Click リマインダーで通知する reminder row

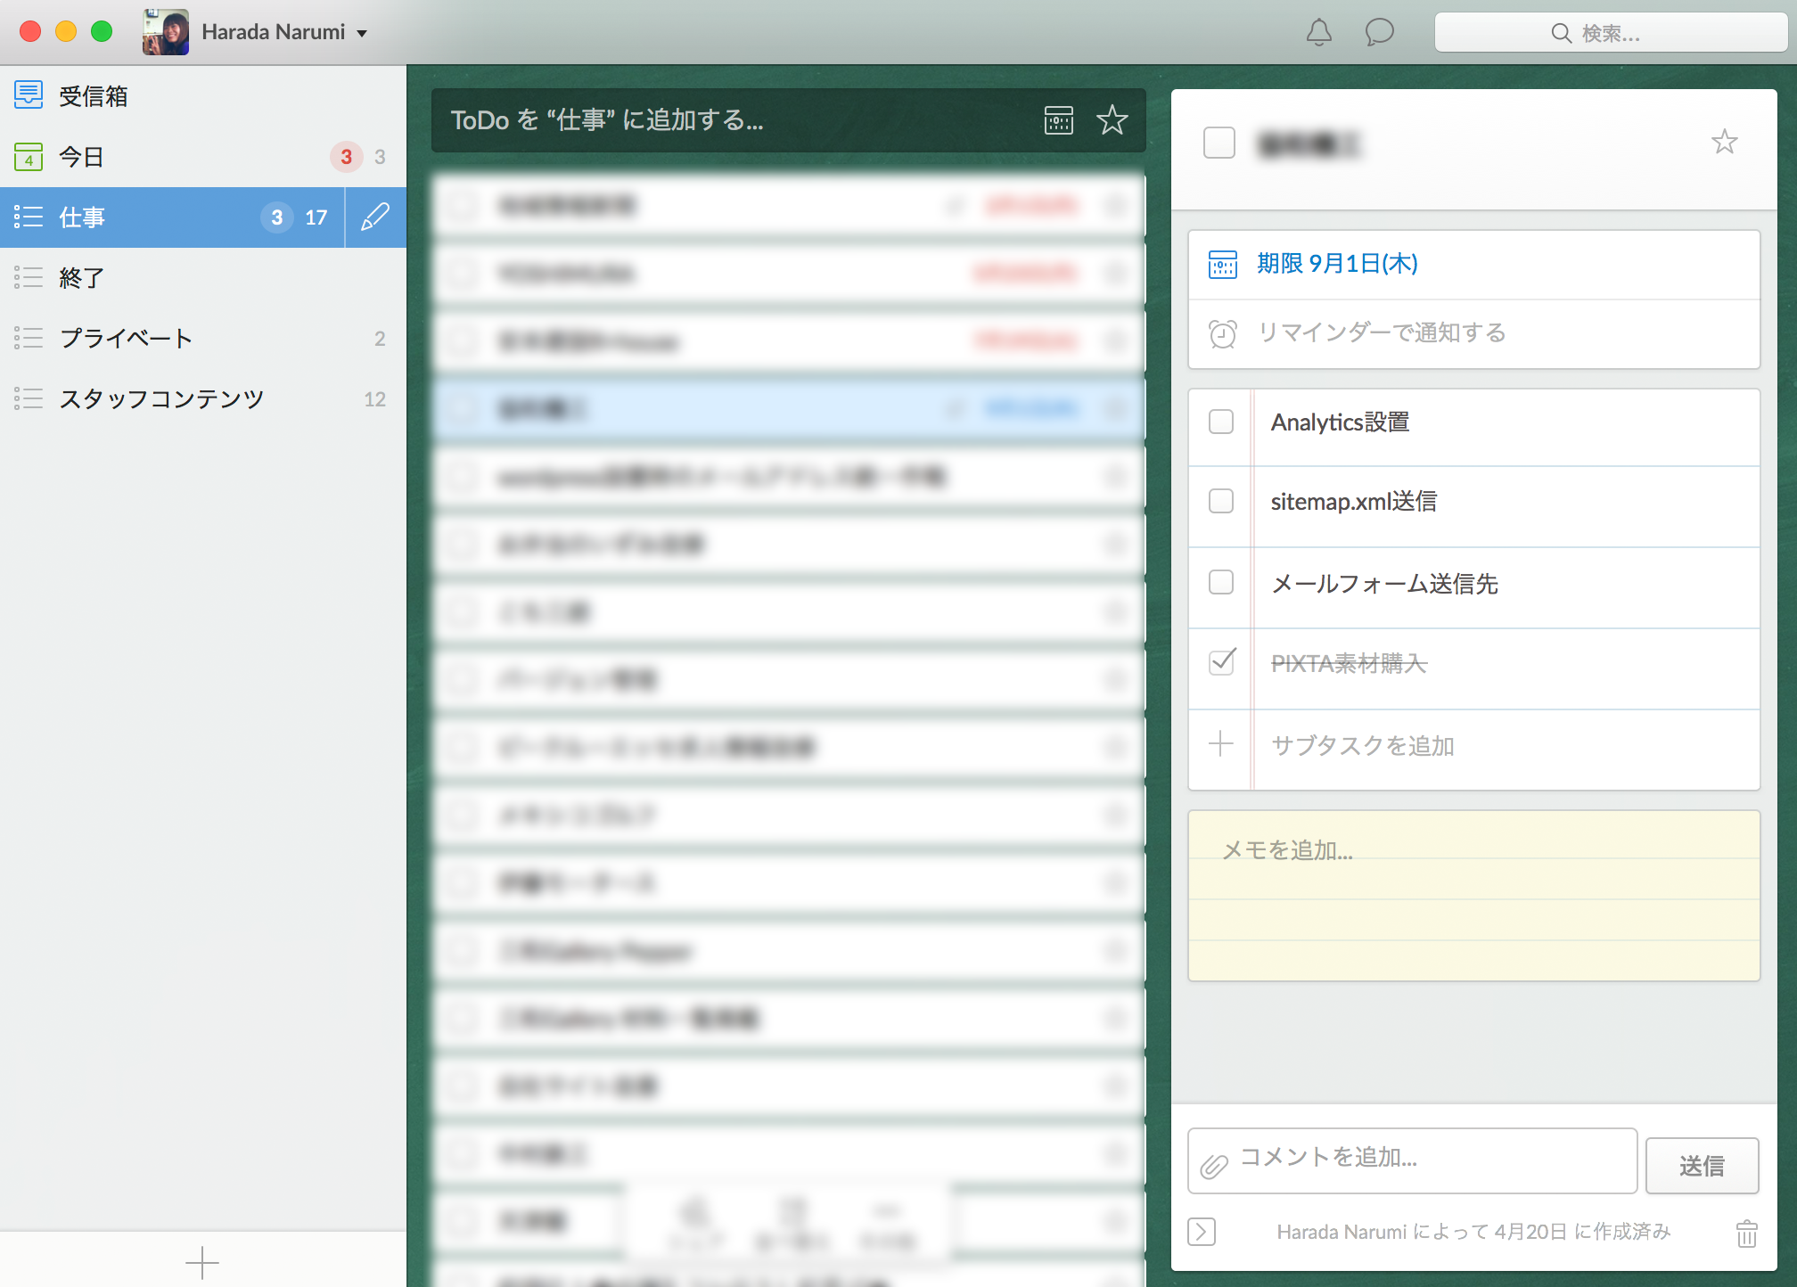(1474, 333)
